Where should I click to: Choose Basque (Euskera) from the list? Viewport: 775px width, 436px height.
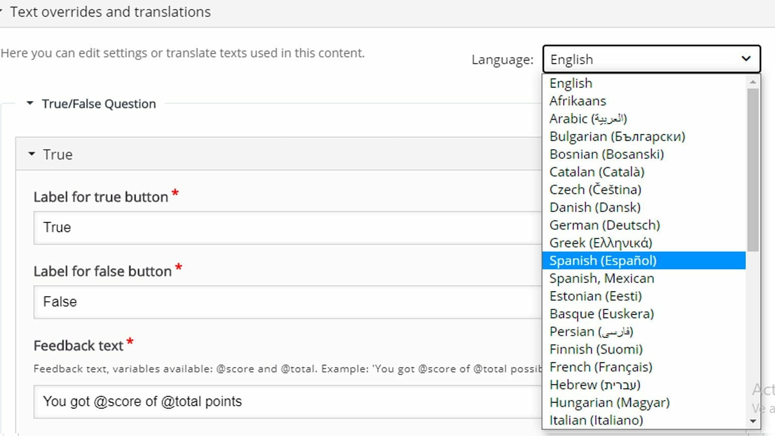[644, 314]
